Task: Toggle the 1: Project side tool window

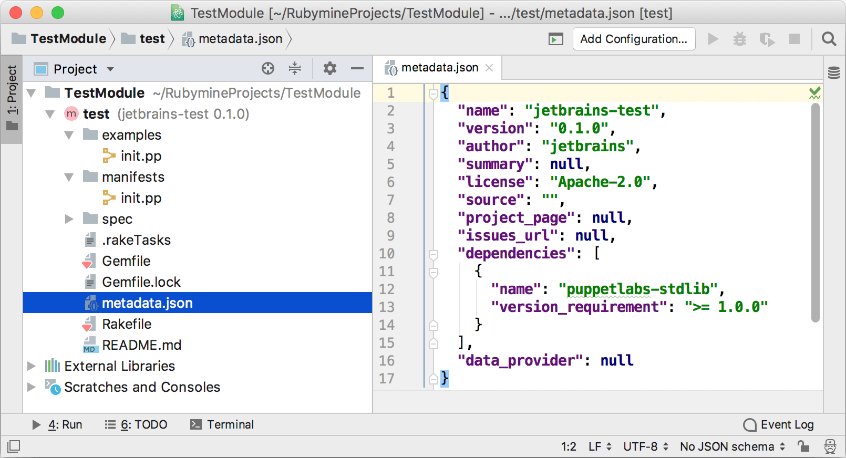Action: click(x=12, y=97)
